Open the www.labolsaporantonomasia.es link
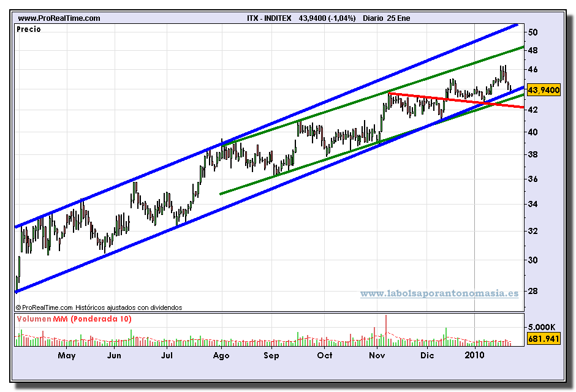 (x=439, y=293)
